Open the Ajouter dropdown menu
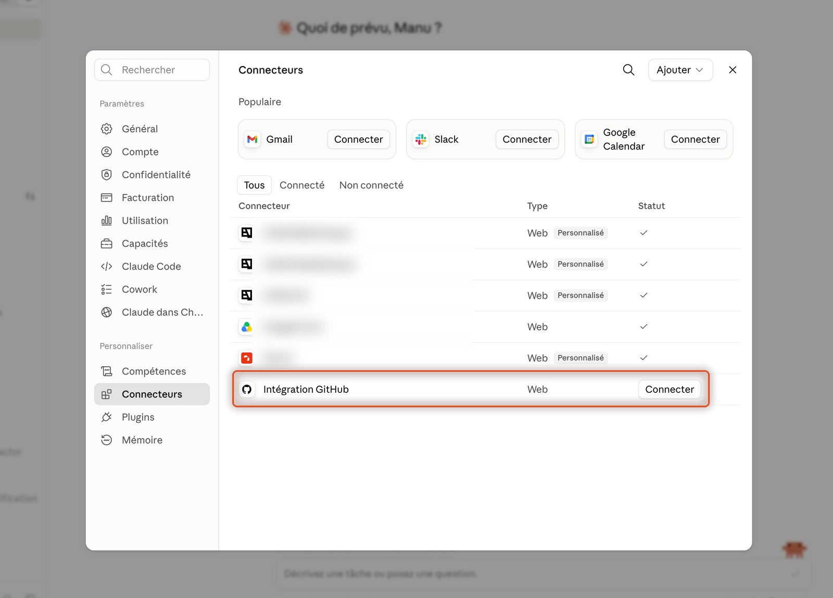833x598 pixels. click(680, 70)
